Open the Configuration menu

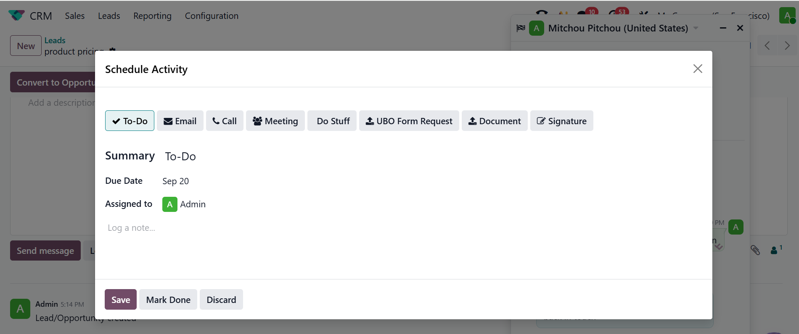click(x=212, y=16)
